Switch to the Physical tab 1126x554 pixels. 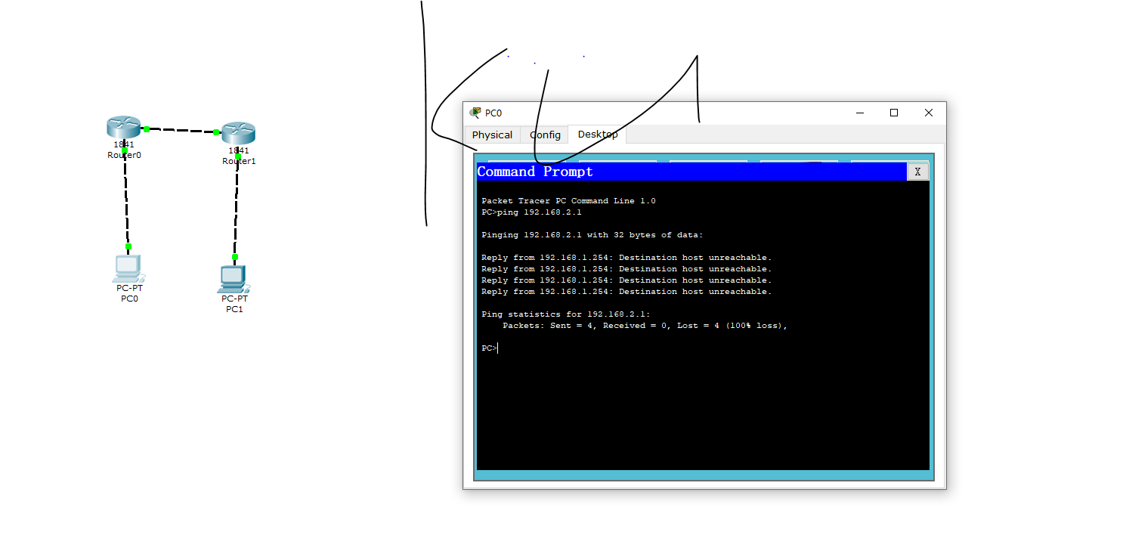click(492, 135)
